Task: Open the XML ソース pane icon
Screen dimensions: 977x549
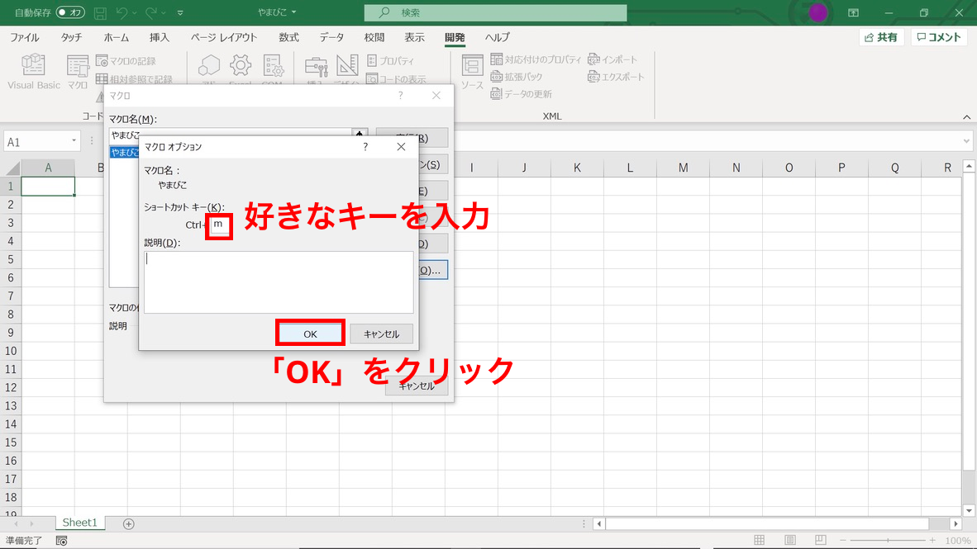Action: [472, 72]
